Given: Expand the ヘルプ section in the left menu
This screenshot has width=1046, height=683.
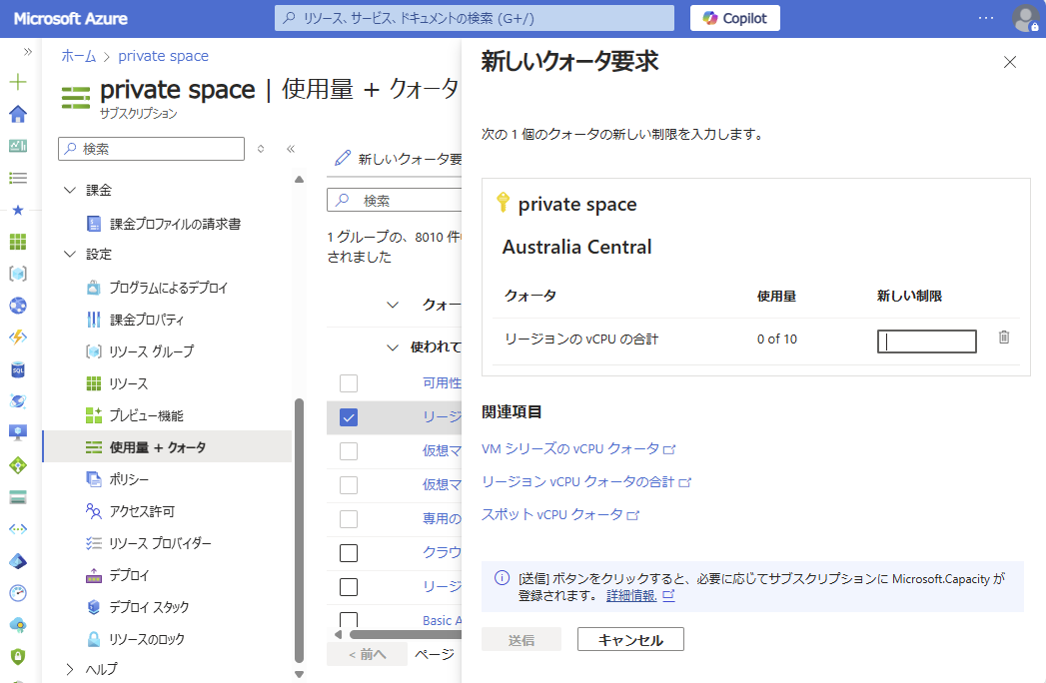Looking at the screenshot, I should (68, 669).
